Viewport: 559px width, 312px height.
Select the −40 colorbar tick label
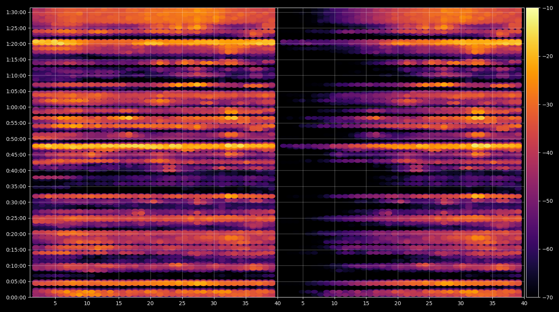click(x=548, y=153)
